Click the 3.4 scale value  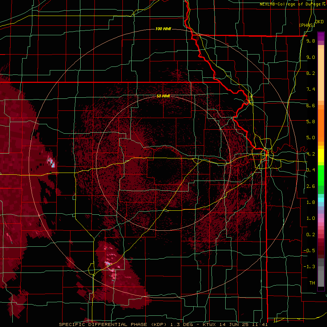tap(311, 170)
